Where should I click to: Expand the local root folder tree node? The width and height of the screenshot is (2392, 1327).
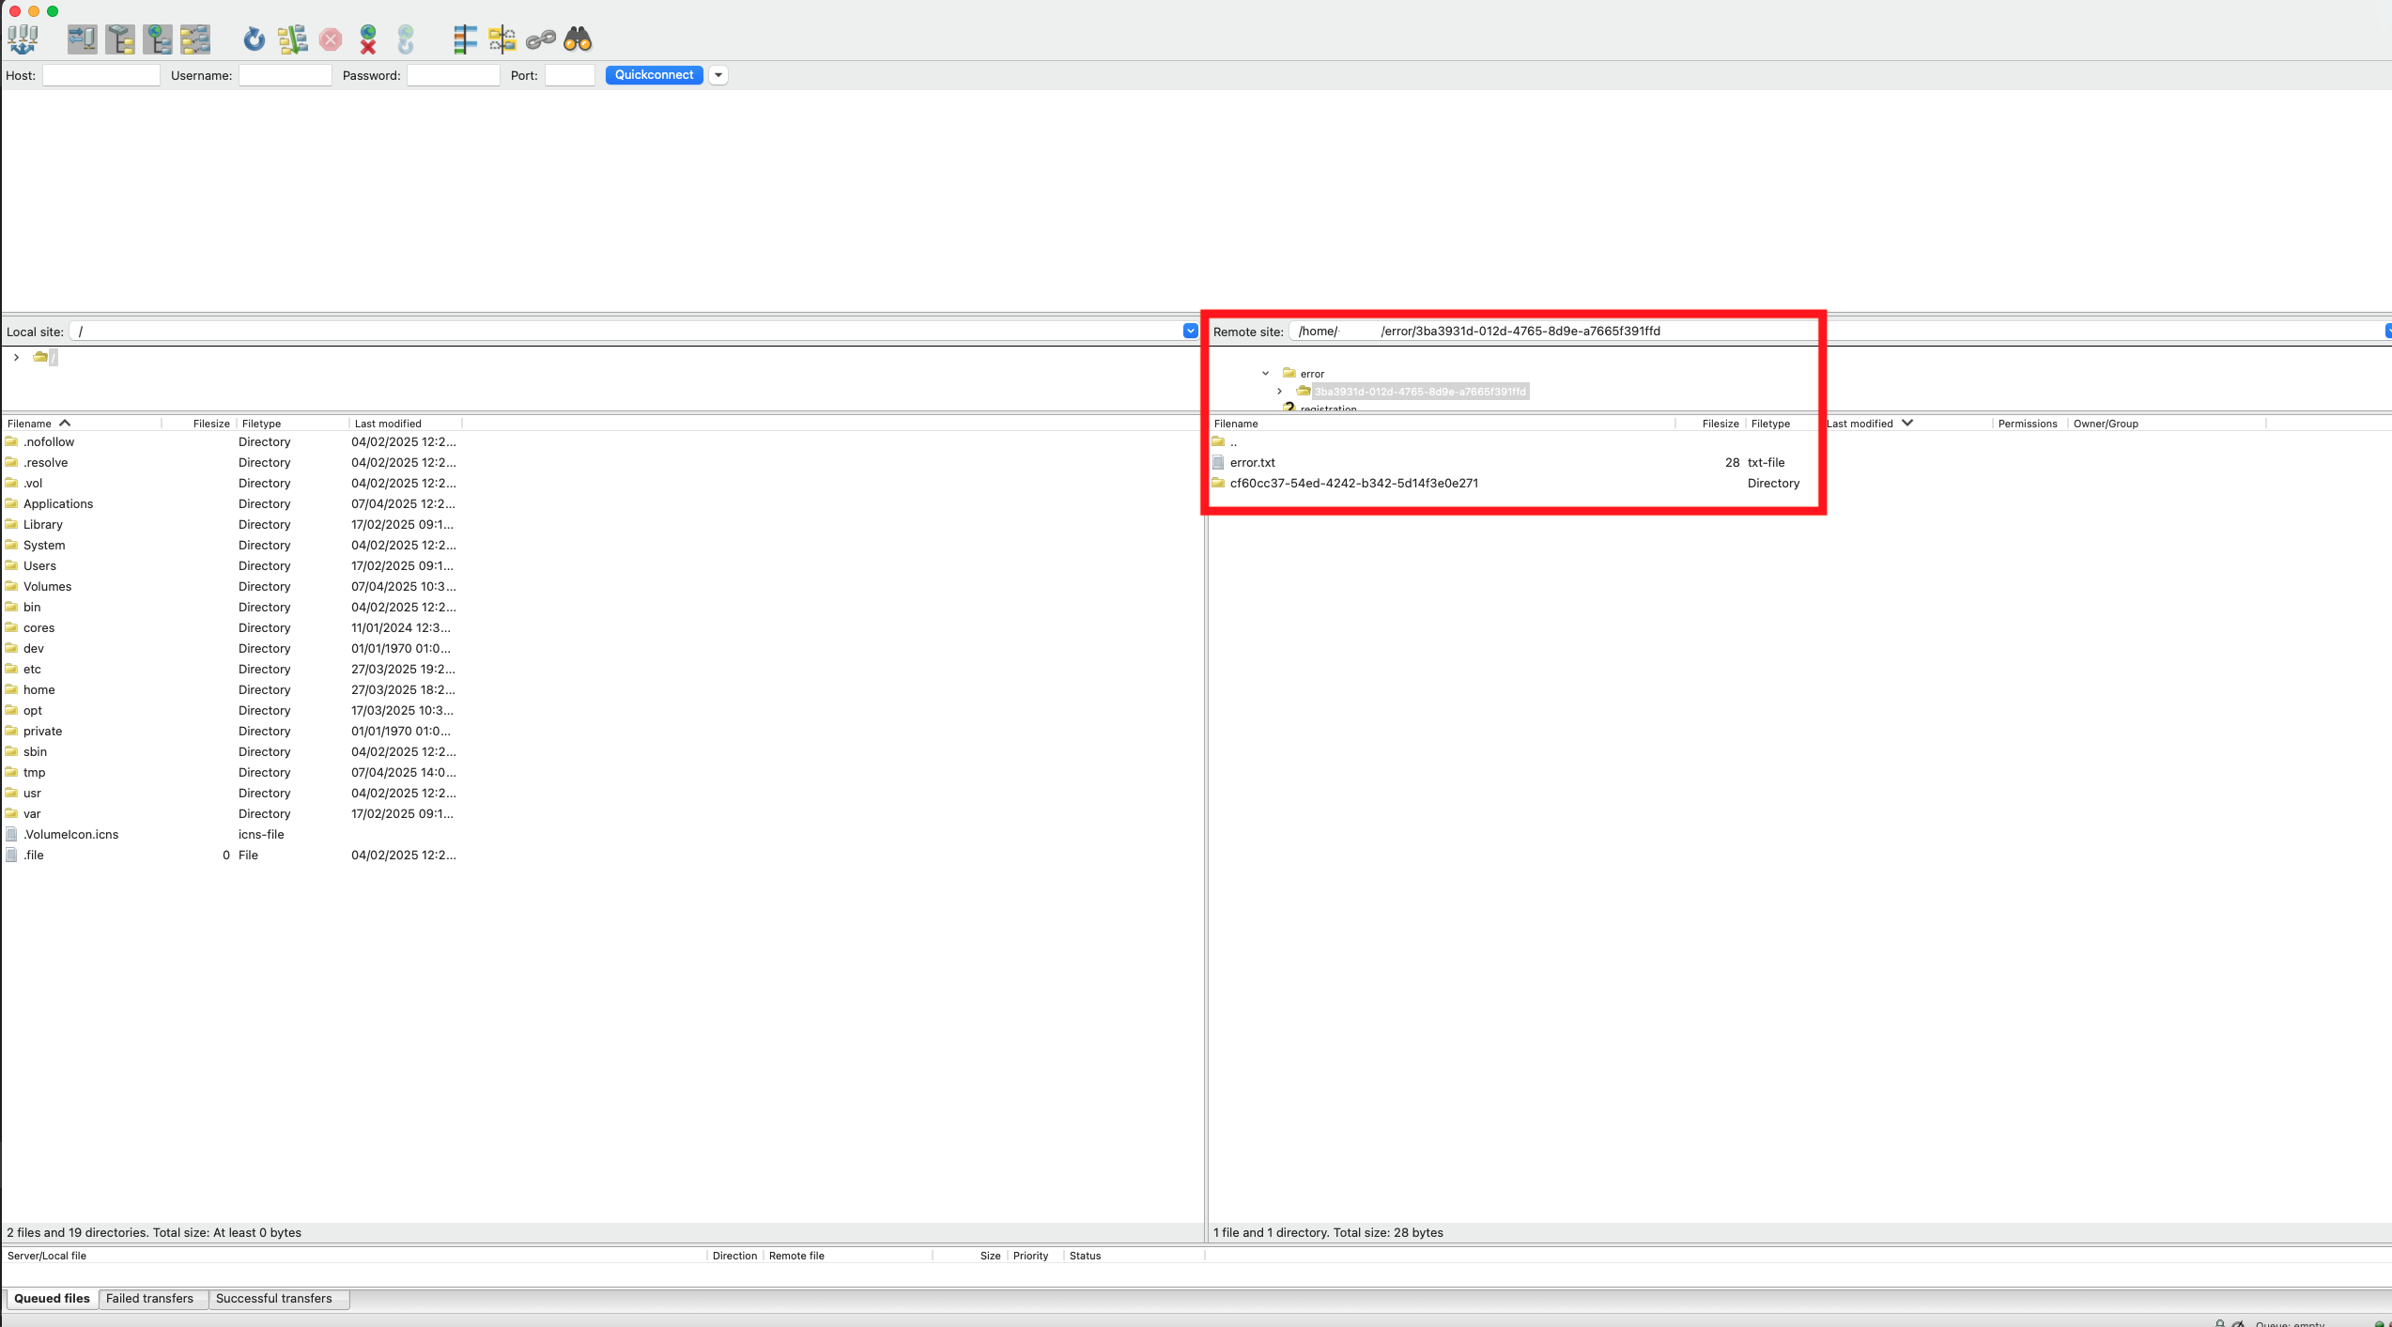(x=16, y=357)
